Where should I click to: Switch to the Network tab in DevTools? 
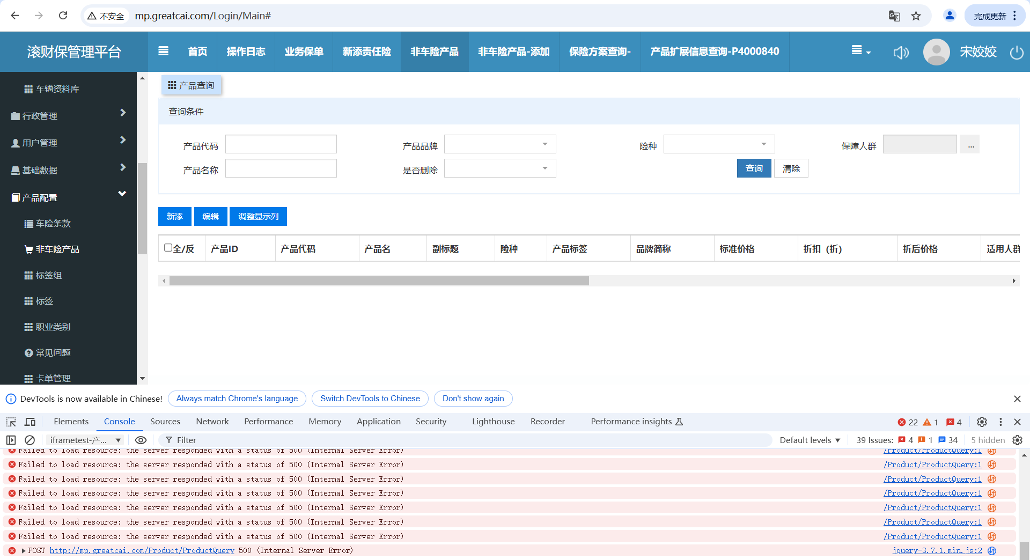pyautogui.click(x=212, y=422)
